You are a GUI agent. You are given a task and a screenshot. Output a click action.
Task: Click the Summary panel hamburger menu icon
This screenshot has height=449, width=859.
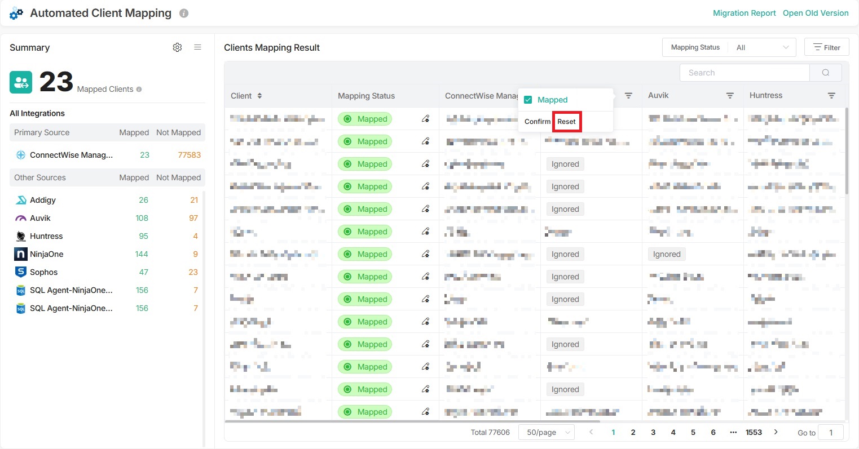point(197,47)
